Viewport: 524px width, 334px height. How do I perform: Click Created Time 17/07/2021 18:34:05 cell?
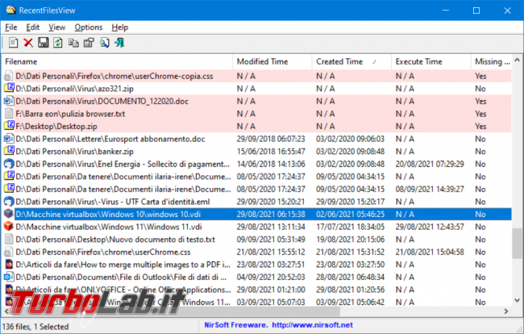(350, 227)
